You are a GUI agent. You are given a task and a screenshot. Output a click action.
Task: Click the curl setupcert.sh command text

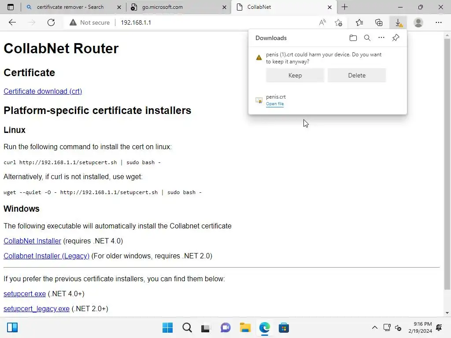coord(82,162)
